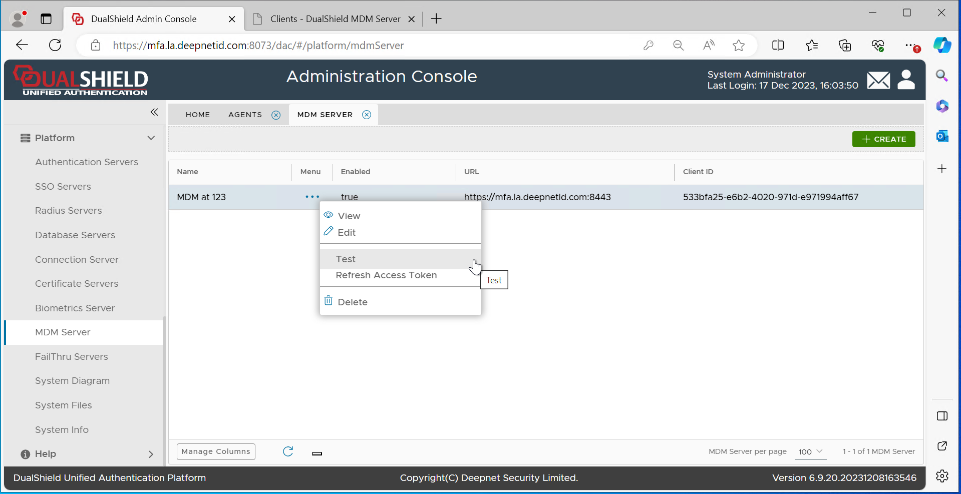Viewport: 961px width, 494px height.
Task: Open the three-dot row menu
Action: [x=312, y=197]
